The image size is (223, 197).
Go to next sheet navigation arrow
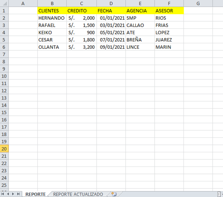coord(13,194)
